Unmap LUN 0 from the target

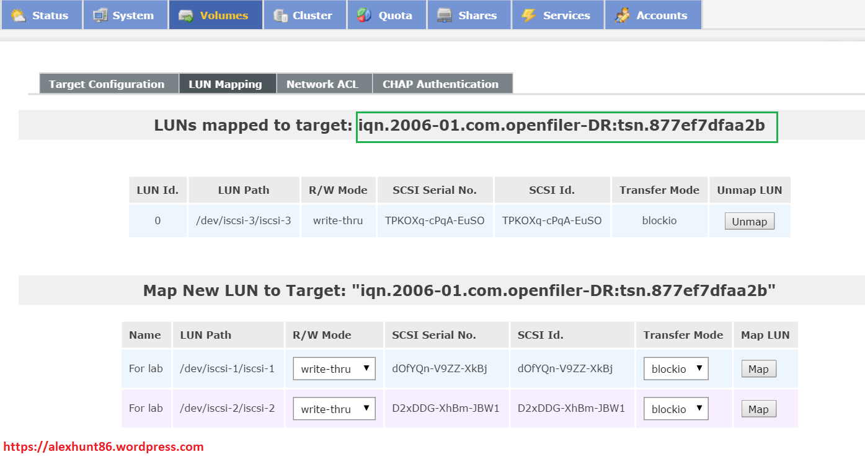749,220
